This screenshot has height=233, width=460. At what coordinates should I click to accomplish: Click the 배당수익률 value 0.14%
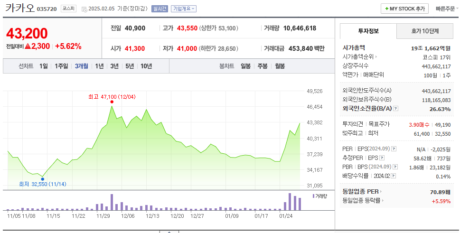[443, 177]
